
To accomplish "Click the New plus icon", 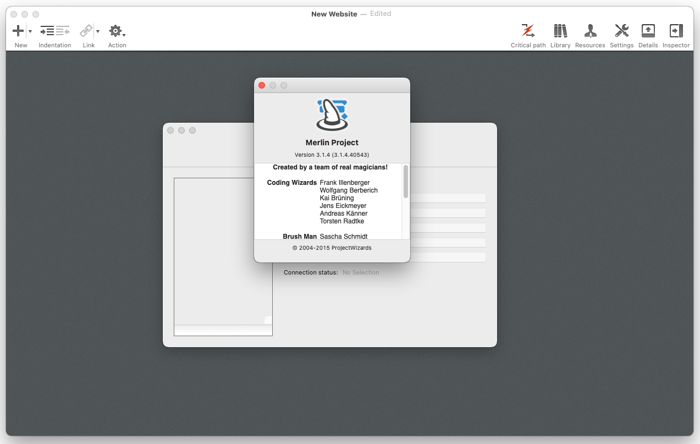I will 18,31.
